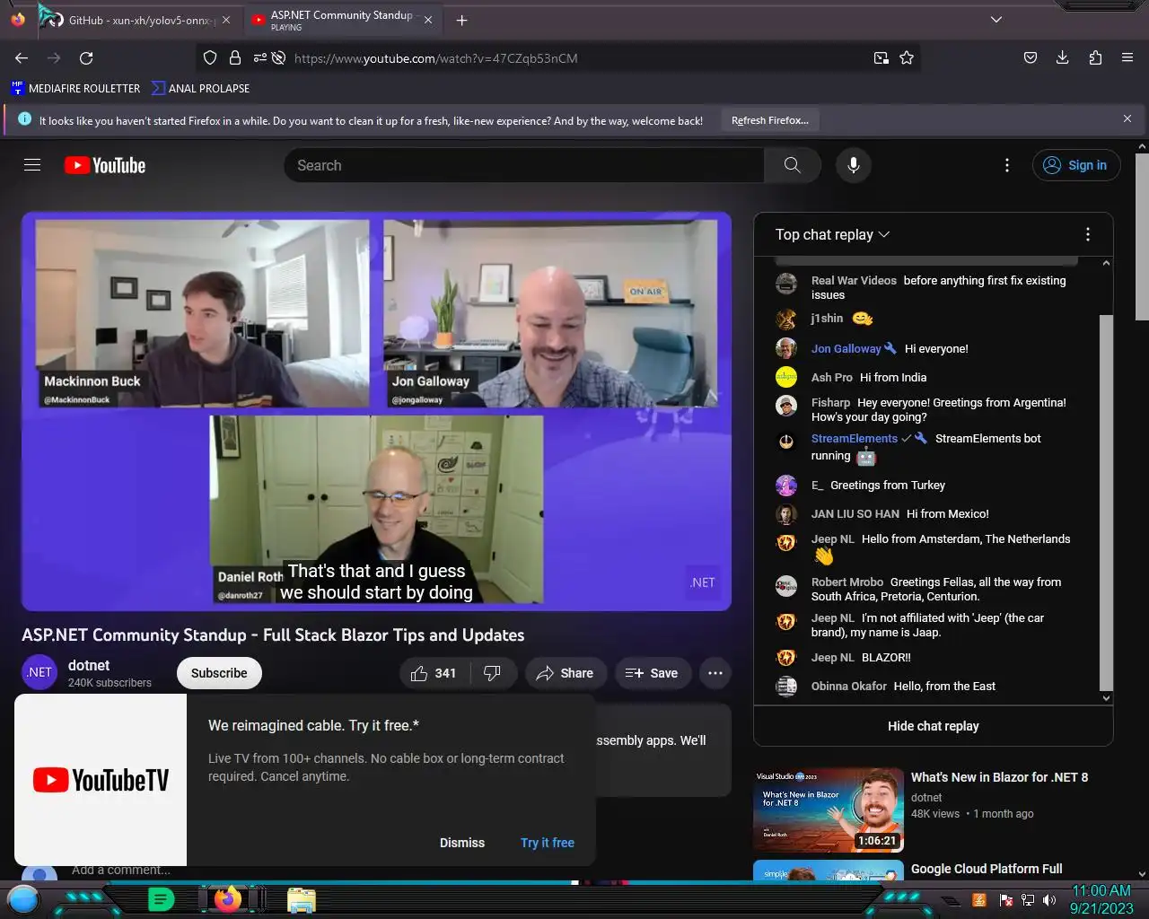The width and height of the screenshot is (1149, 919).
Task: Close the GitHub yolov5 tab
Action: tap(225, 20)
